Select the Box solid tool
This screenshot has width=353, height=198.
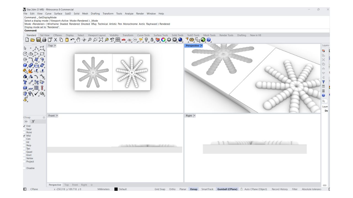pos(25,65)
